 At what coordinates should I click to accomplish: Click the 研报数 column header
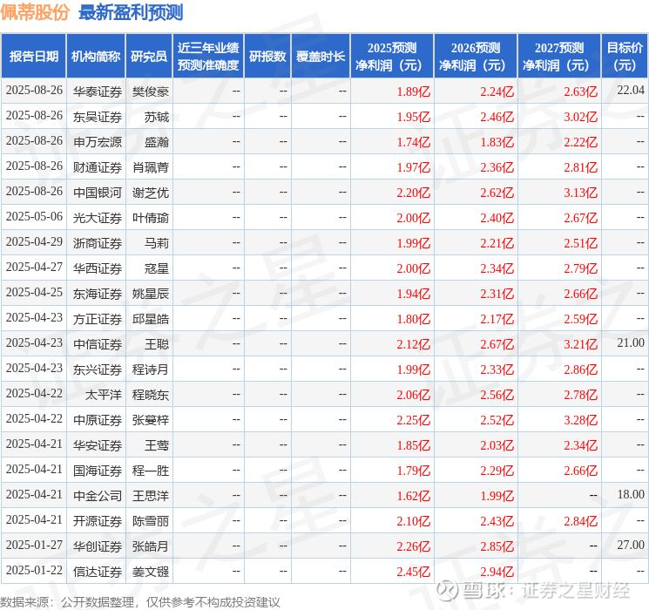click(x=267, y=57)
